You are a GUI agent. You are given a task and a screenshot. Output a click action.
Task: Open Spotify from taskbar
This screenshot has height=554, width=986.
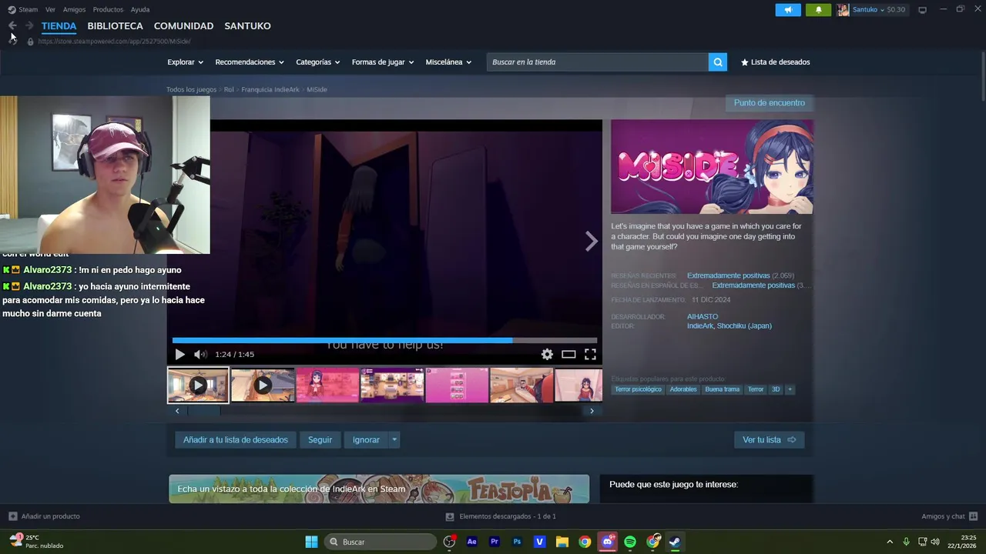click(630, 542)
